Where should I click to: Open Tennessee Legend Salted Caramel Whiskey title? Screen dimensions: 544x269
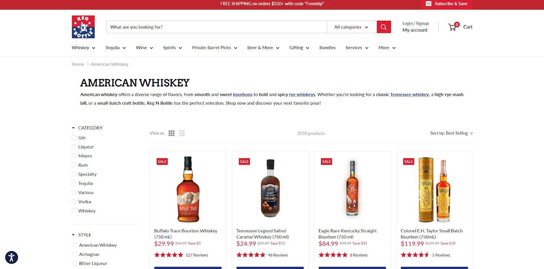pyautogui.click(x=262, y=234)
